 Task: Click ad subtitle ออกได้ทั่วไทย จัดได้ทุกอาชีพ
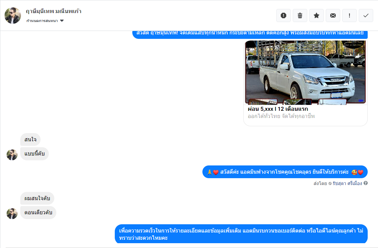(281, 116)
